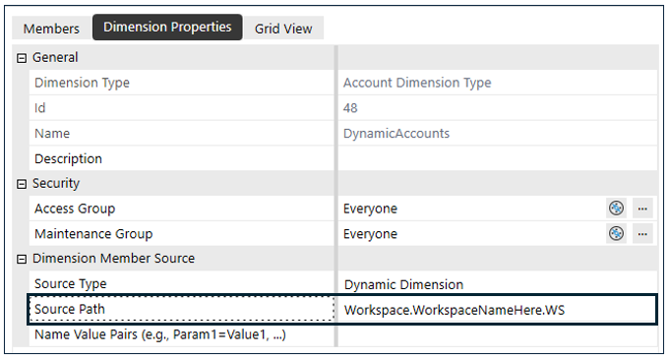Viewport: 669px width, 359px height.
Task: Click the Name Value Pairs value field
Action: [498, 334]
